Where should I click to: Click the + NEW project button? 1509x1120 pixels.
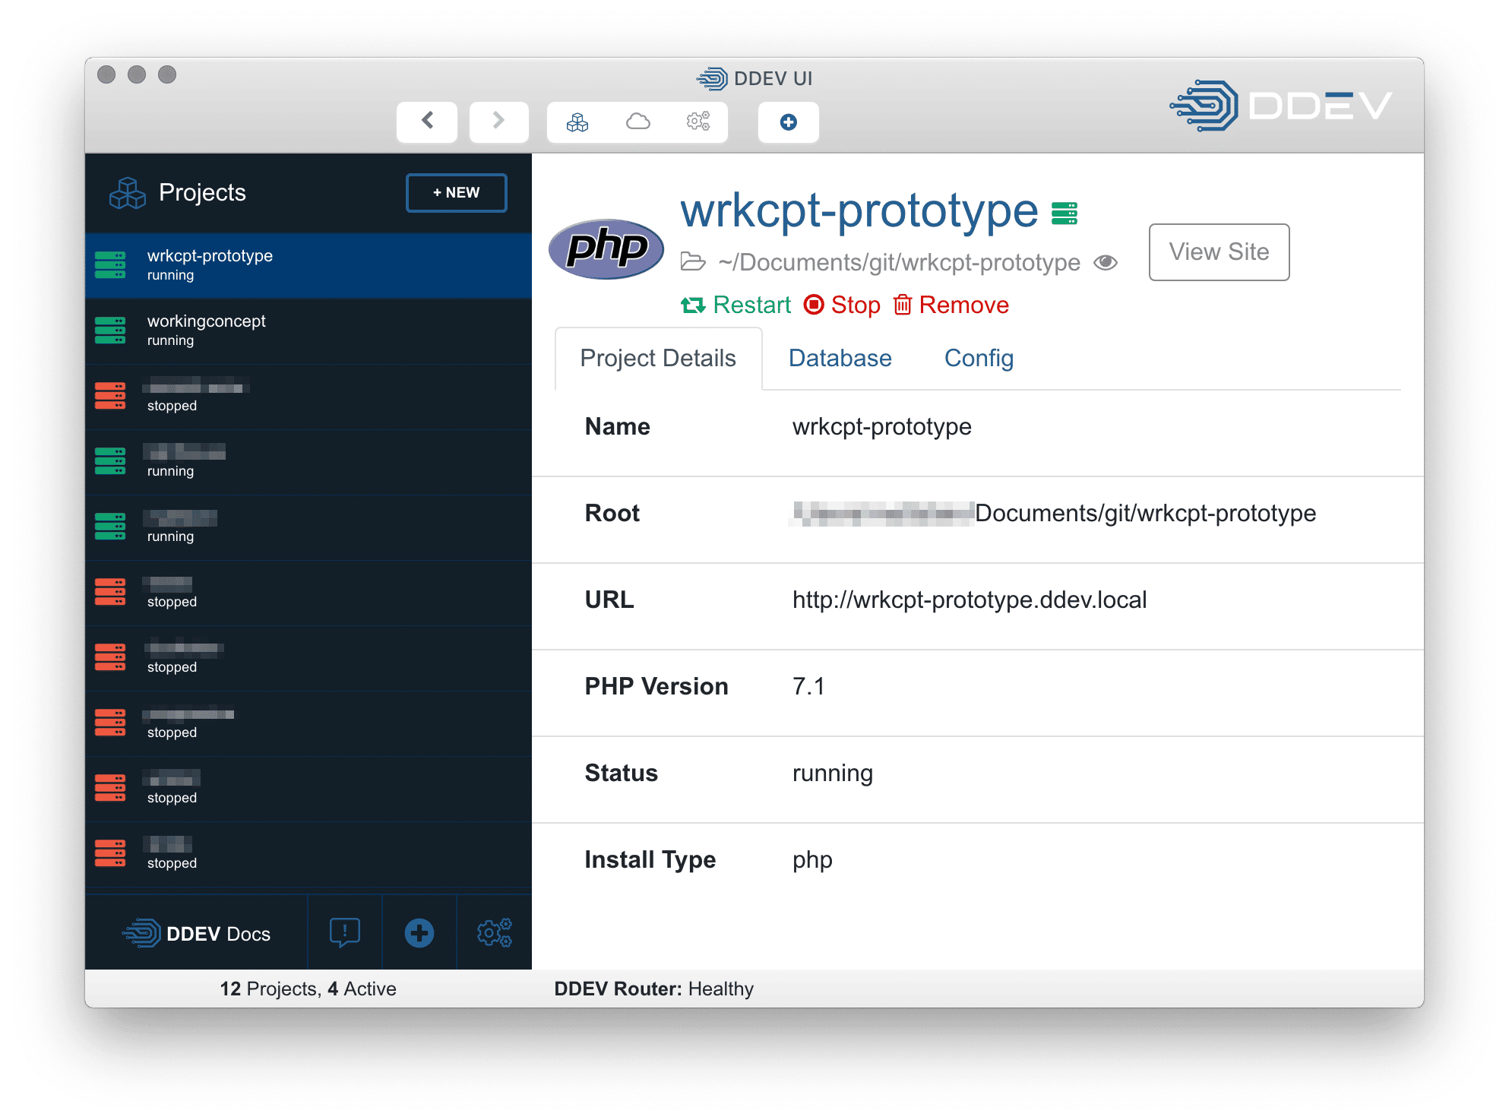click(x=457, y=193)
